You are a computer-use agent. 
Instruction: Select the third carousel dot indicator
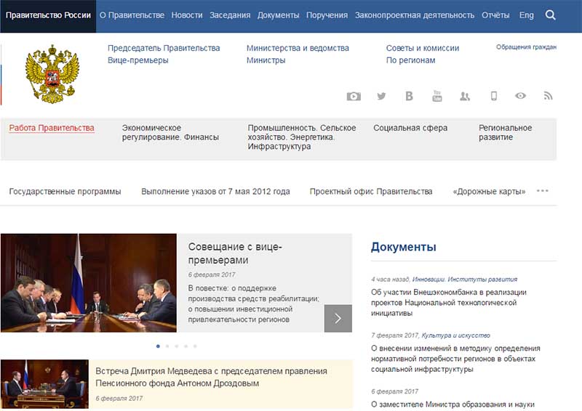[x=177, y=346]
